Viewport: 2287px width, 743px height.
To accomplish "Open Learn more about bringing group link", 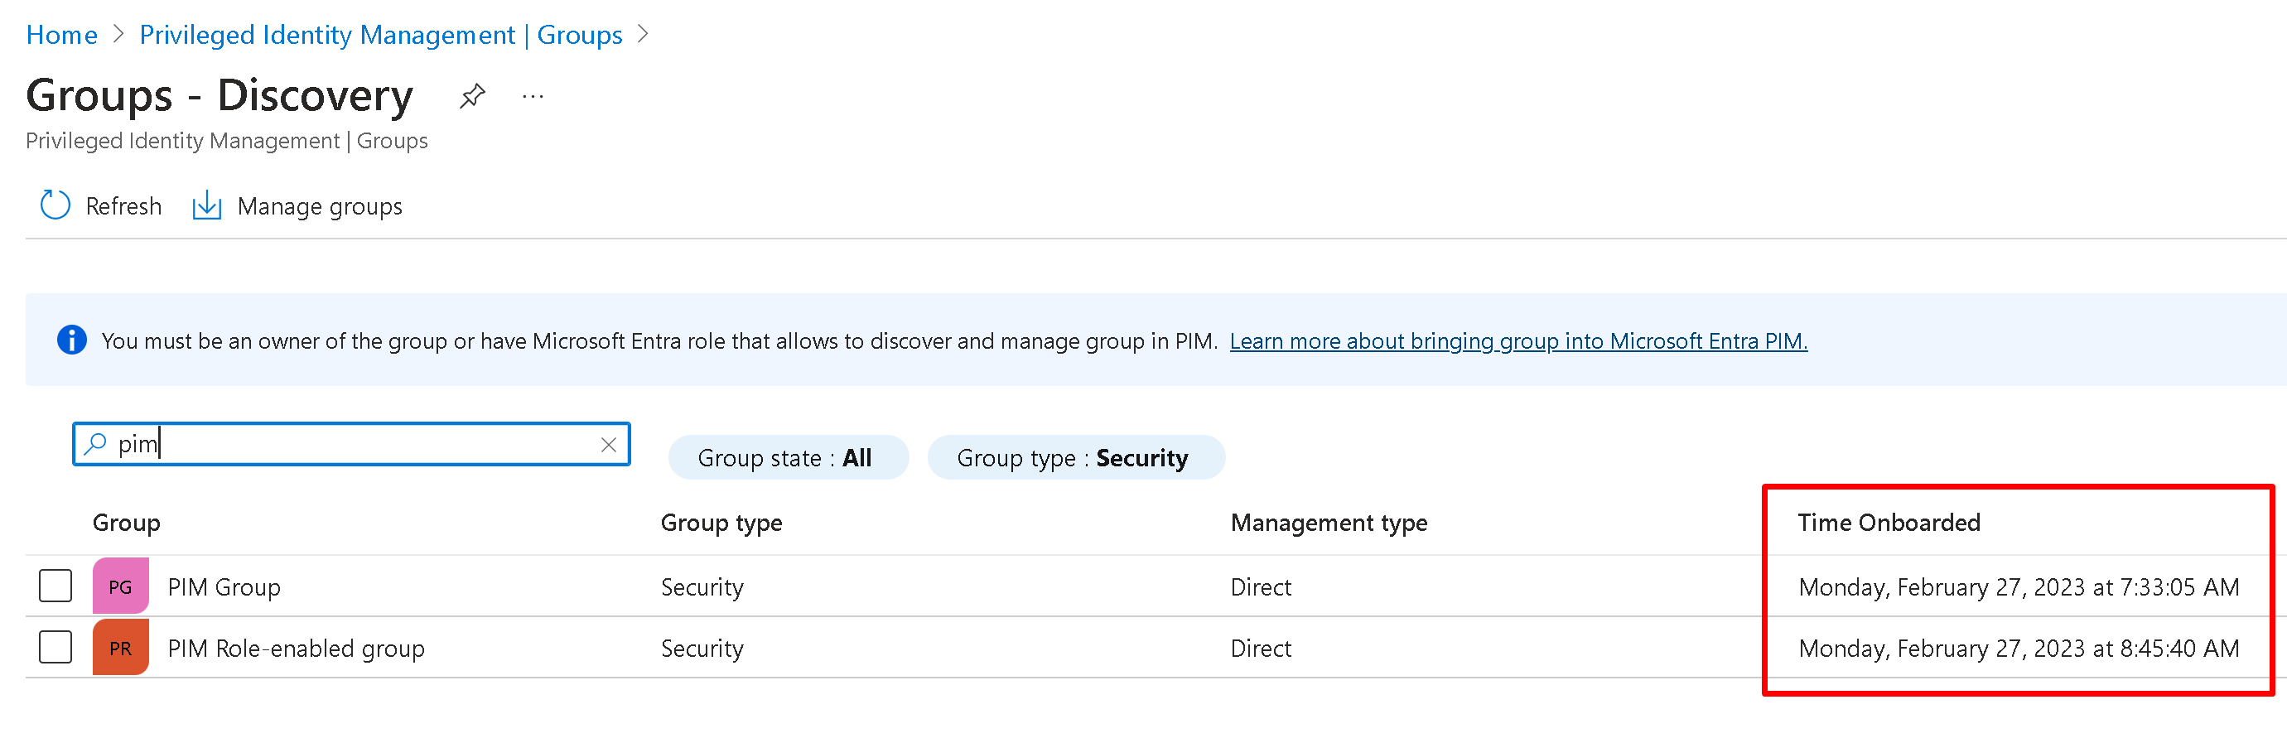I will point(1517,341).
